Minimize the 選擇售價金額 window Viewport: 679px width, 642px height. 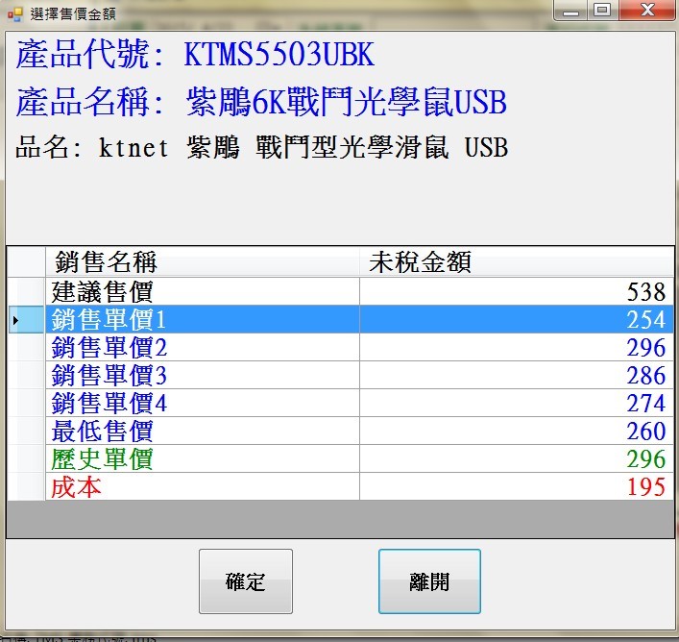tap(570, 11)
